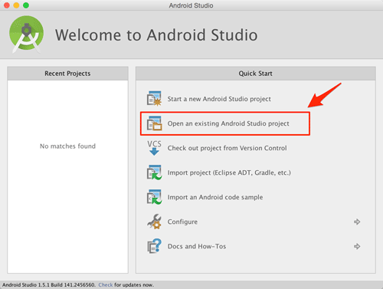Click the VCS checkout arrow icon
This screenshot has height=289, width=383.
tap(154, 148)
